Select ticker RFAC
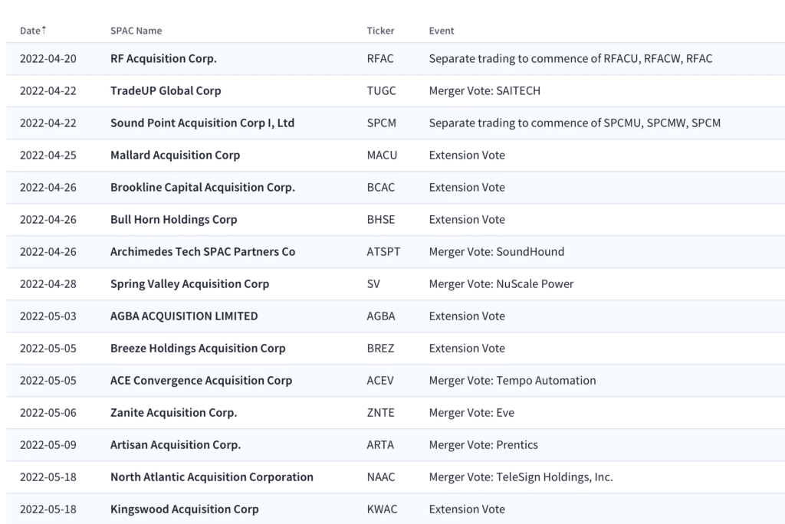The width and height of the screenshot is (785, 524). [380, 58]
